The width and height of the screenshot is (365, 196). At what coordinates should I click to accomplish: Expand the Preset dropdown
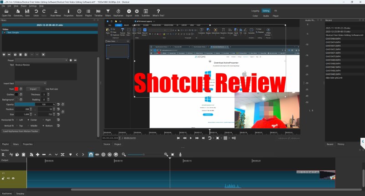(x=41, y=60)
